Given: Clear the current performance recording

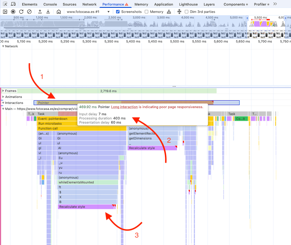Looking at the screenshot, I should point(29,12).
